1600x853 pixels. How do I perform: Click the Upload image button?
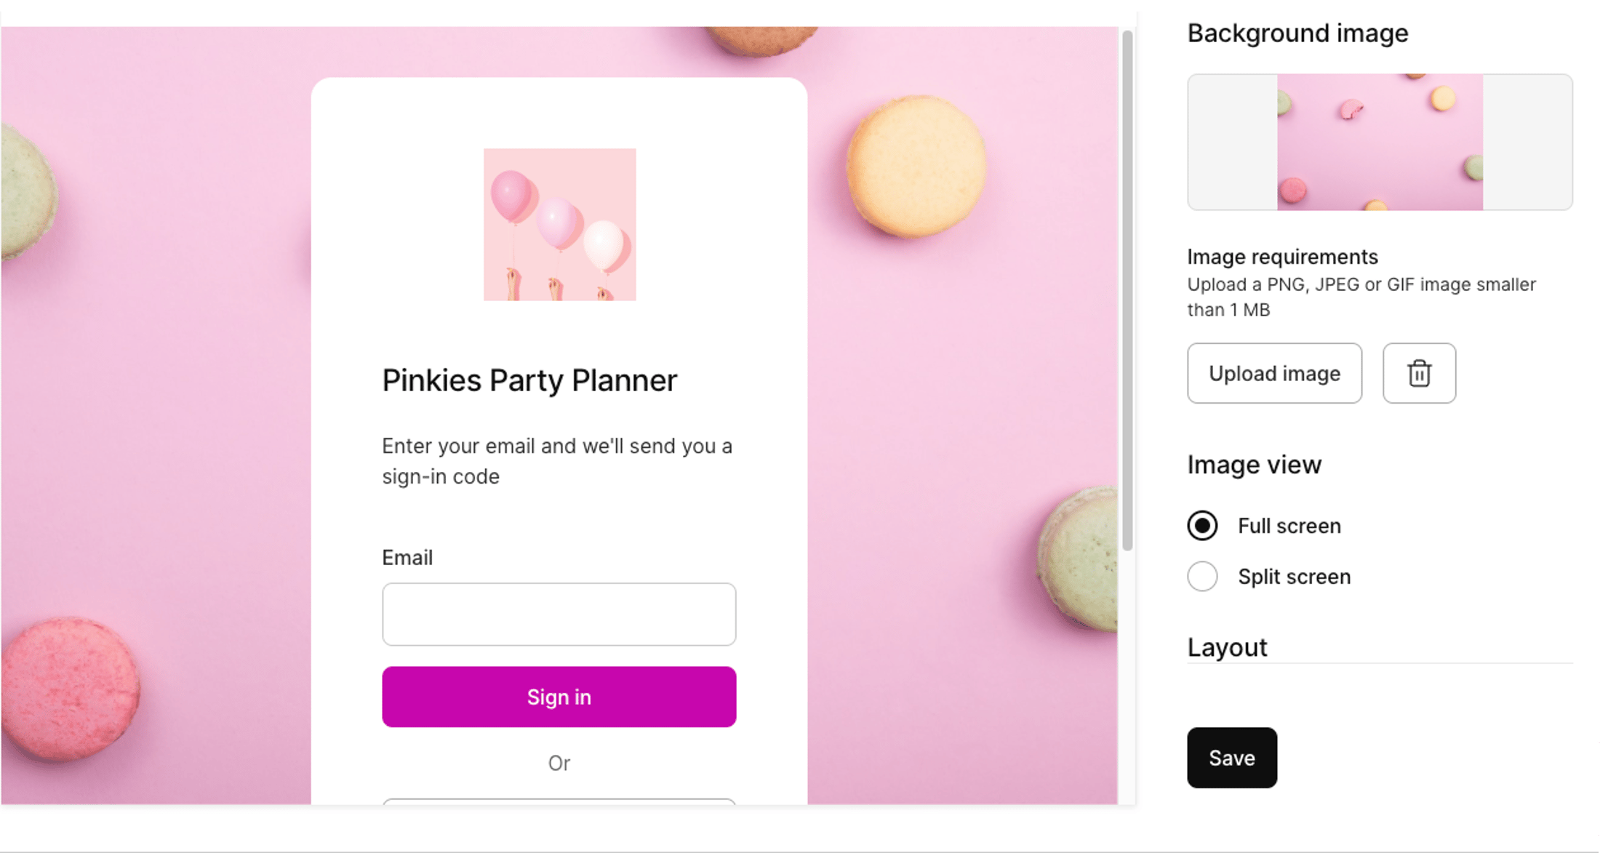pyautogui.click(x=1274, y=373)
